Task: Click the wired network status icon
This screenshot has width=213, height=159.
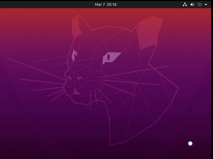Action: 185,4
